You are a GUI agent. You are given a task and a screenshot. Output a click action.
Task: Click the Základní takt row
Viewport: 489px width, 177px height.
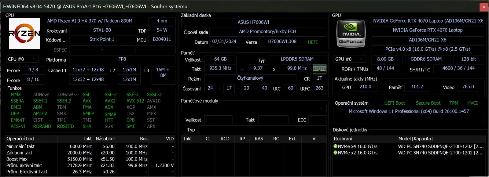(x=90, y=153)
